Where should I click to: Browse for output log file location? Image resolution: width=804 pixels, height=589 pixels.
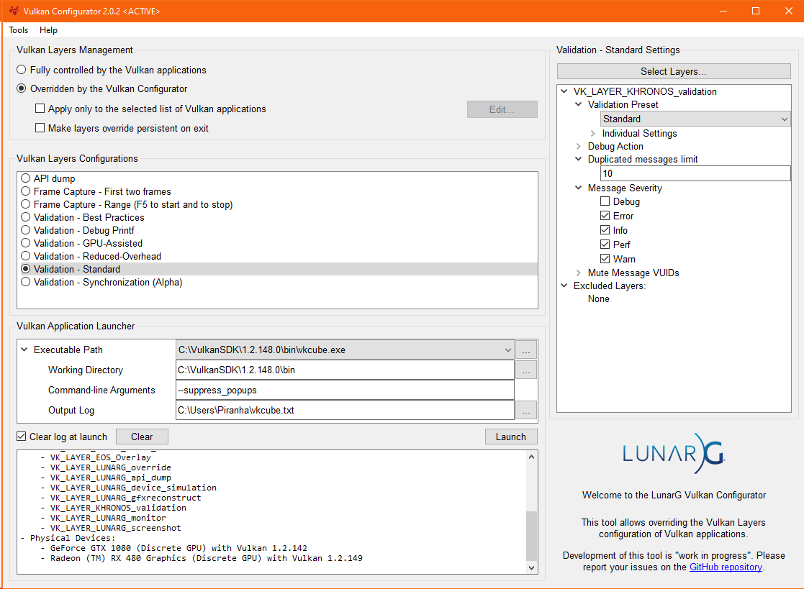[526, 411]
